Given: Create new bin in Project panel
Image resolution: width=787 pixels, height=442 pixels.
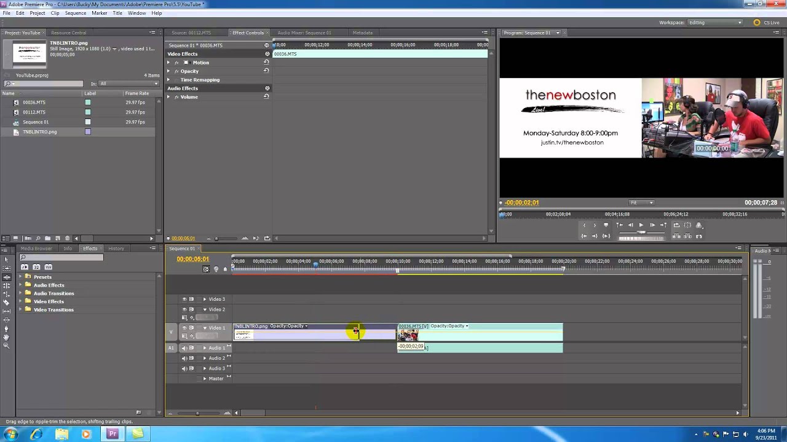Looking at the screenshot, I should [x=47, y=238].
